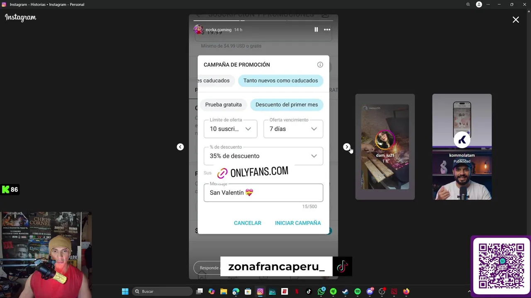Open Razer app from the taskbar
The height and width of the screenshot is (298, 531).
click(333, 291)
